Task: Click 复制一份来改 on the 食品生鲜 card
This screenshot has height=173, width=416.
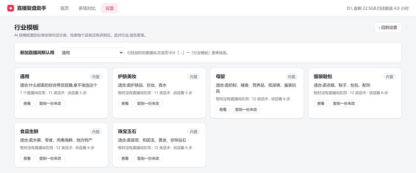Action: [50, 158]
